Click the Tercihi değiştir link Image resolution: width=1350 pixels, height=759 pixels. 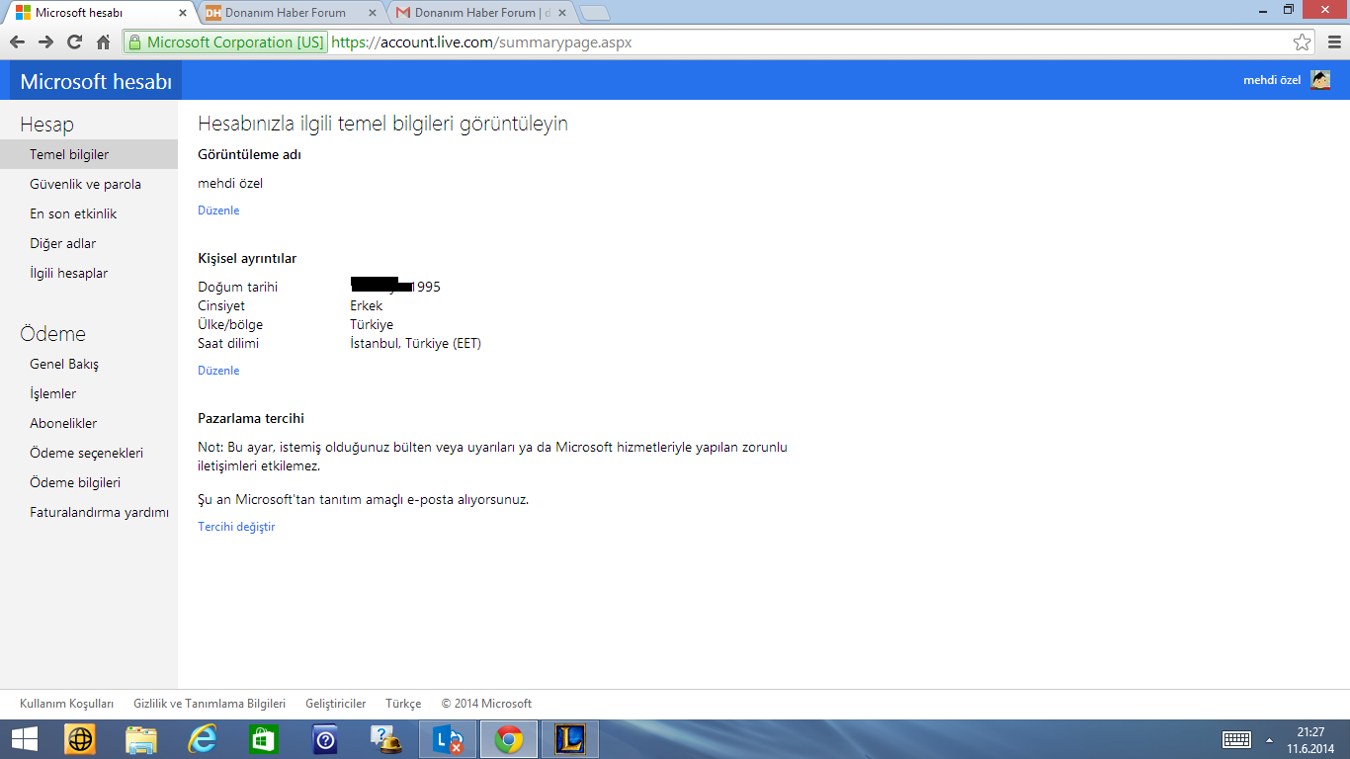point(236,527)
